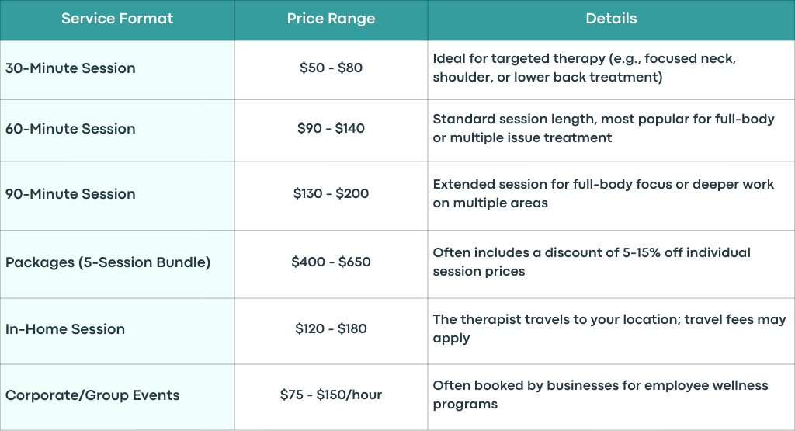
Task: Click the targeted therapy details text
Action: point(584,68)
